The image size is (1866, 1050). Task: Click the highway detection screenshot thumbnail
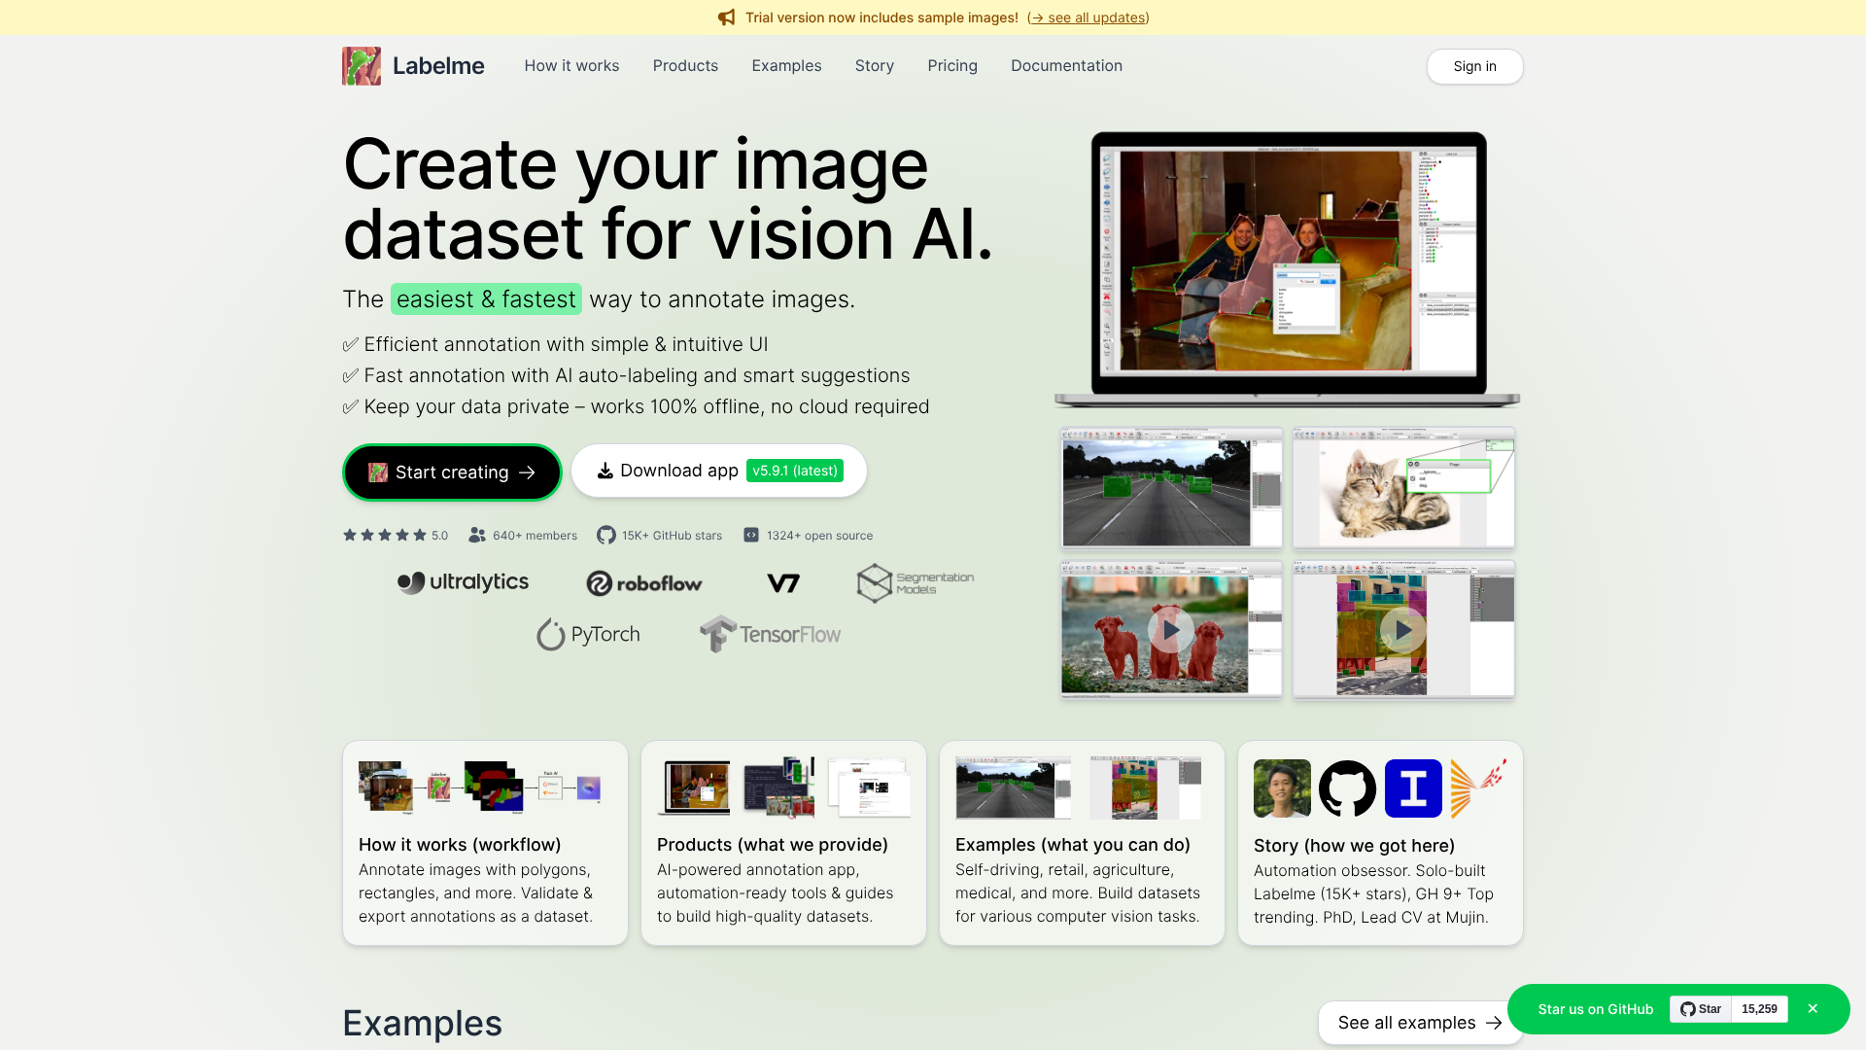(1170, 487)
